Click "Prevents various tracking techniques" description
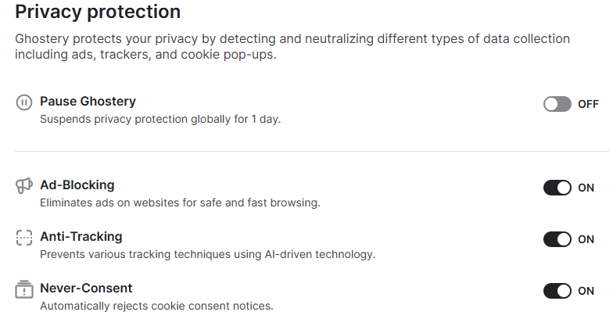This screenshot has height=319, width=613. coord(207,254)
